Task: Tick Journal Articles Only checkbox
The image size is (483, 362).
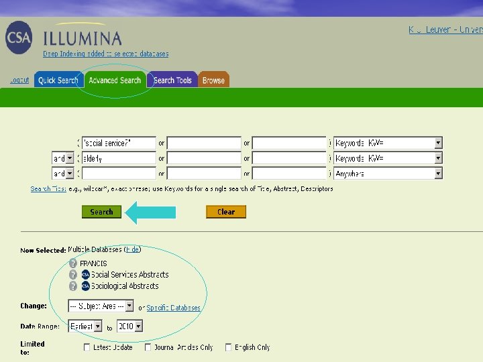Action: 148,347
